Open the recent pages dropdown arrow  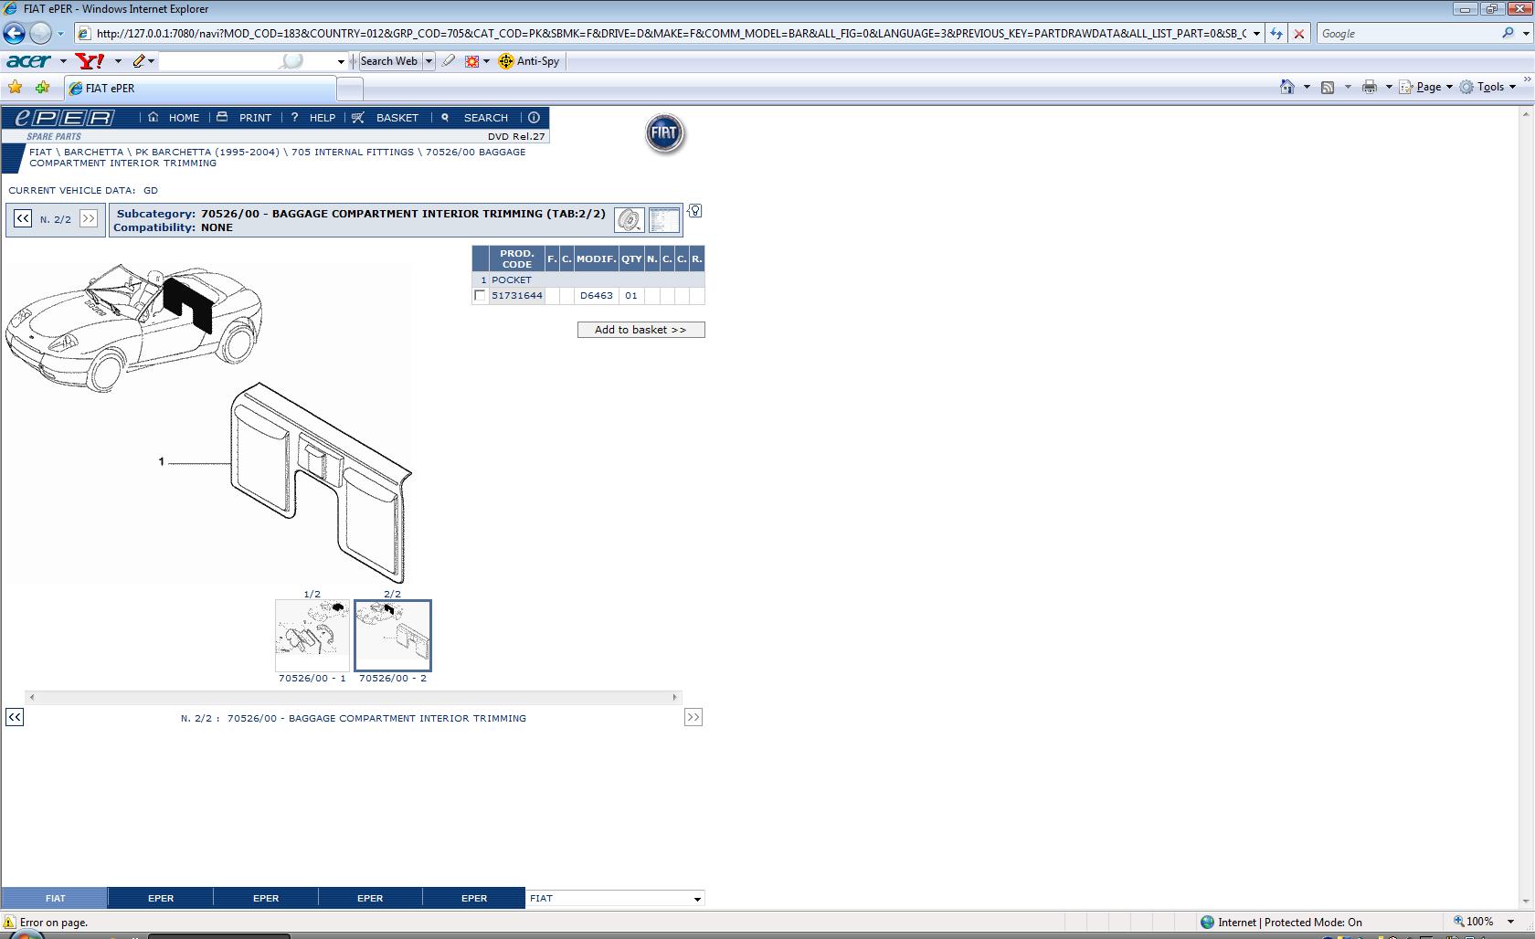click(60, 34)
